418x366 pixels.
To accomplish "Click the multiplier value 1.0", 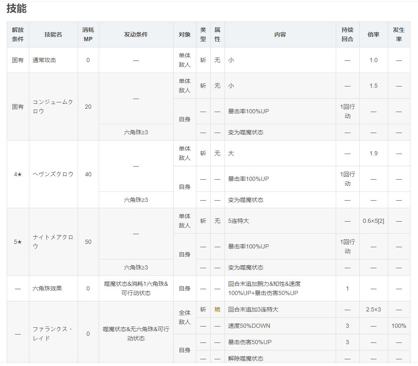I will 374,60.
